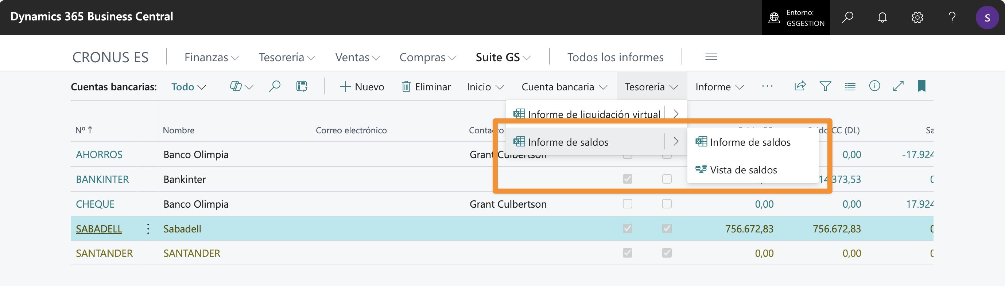Viewport: 1005px width, 286px height.
Task: Select the Sabadell name cell
Action: pos(182,229)
